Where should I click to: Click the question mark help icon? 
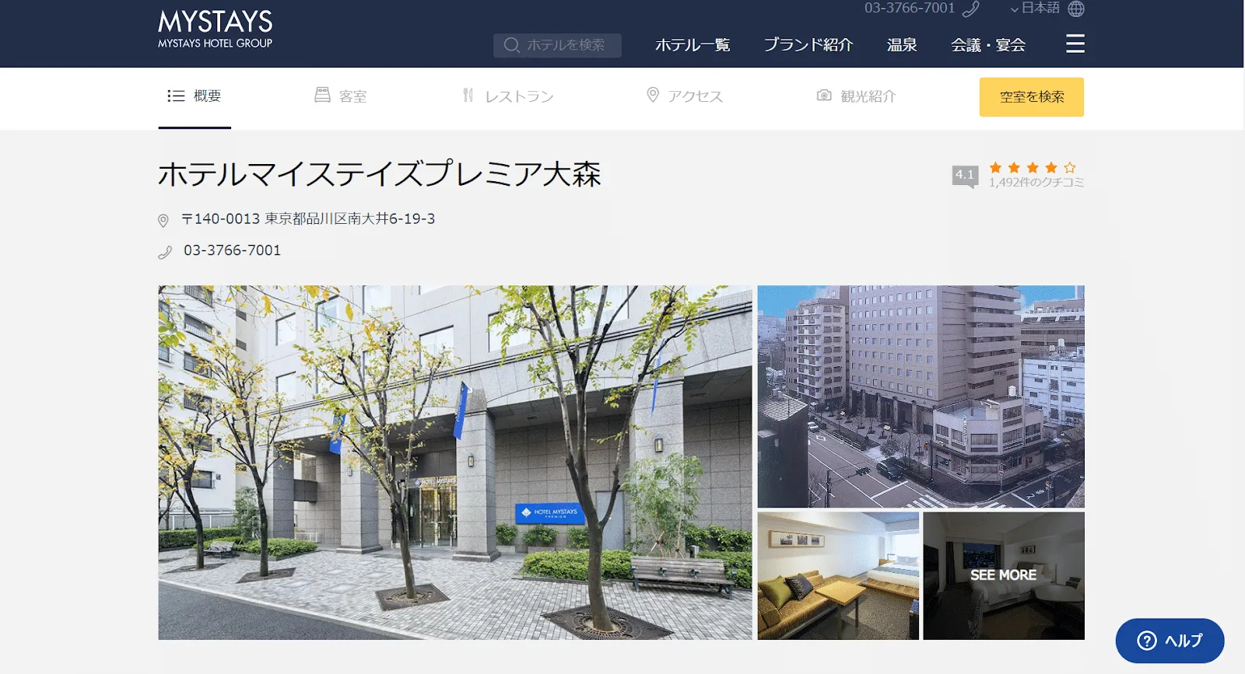point(1147,641)
